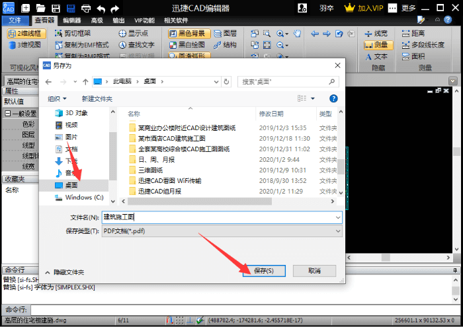
Task: Select the pan hand tool
Action: point(297,33)
